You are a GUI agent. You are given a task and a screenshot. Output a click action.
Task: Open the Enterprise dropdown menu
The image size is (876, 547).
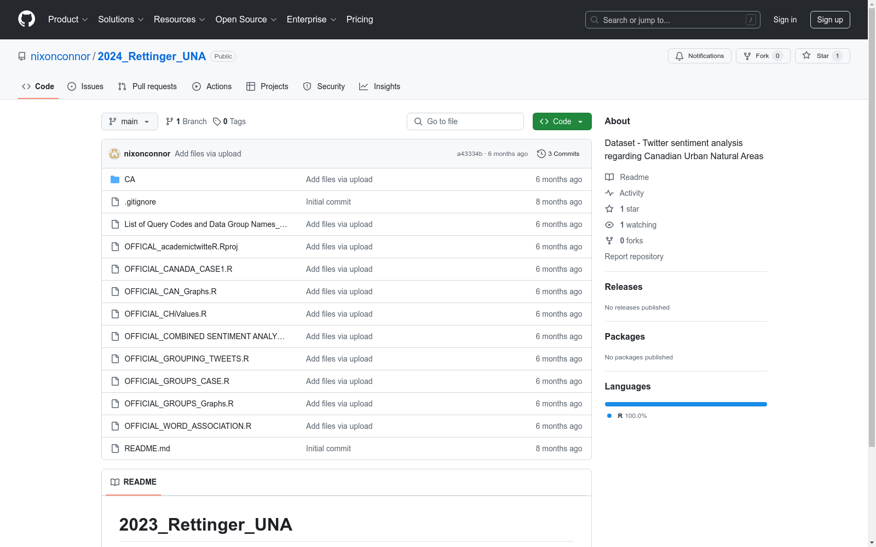(x=312, y=19)
